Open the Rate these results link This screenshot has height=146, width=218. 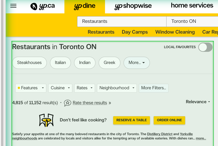tap(90, 103)
